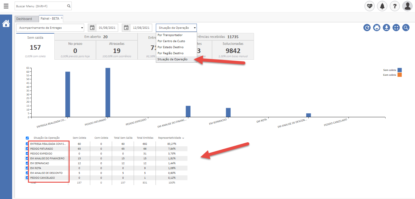Toggle the EM SEPARACAO row checkbox
The width and height of the screenshot is (415, 199).
click(x=27, y=163)
